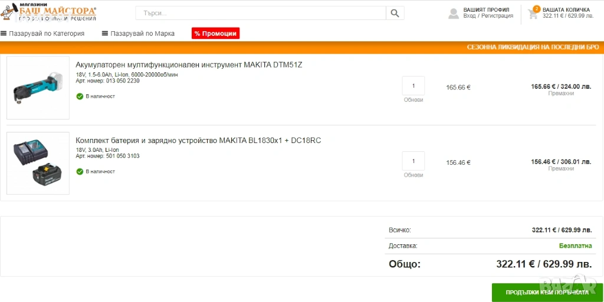Click quantity field for BL1830x1 battery kit
The height and width of the screenshot is (302, 604).
click(x=413, y=161)
